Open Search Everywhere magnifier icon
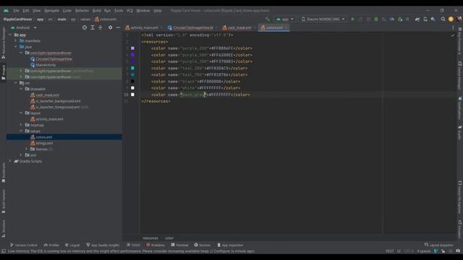The width and height of the screenshot is (463, 260). (443, 19)
